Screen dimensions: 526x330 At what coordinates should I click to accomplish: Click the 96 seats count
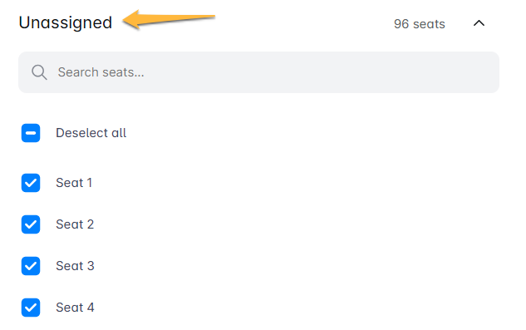420,24
